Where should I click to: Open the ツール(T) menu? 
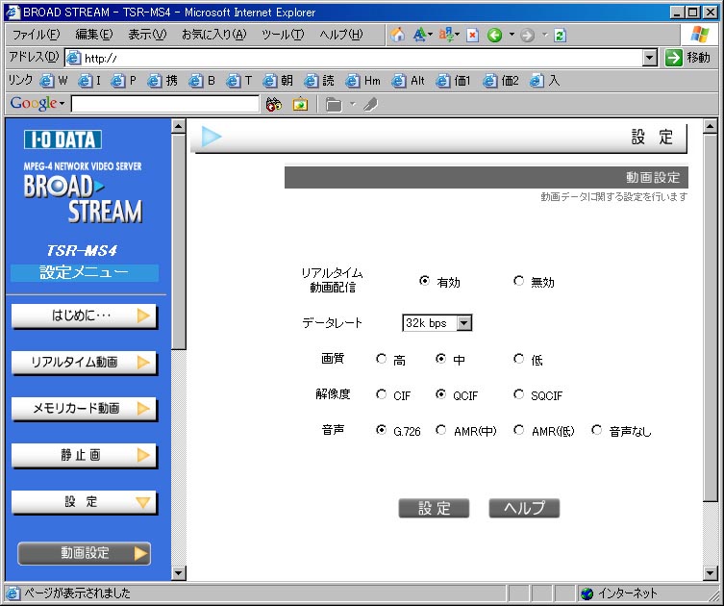[x=283, y=35]
